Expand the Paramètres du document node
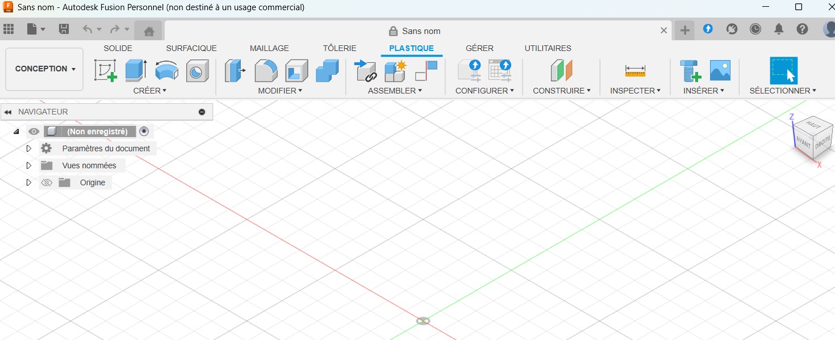The image size is (835, 340). (29, 148)
